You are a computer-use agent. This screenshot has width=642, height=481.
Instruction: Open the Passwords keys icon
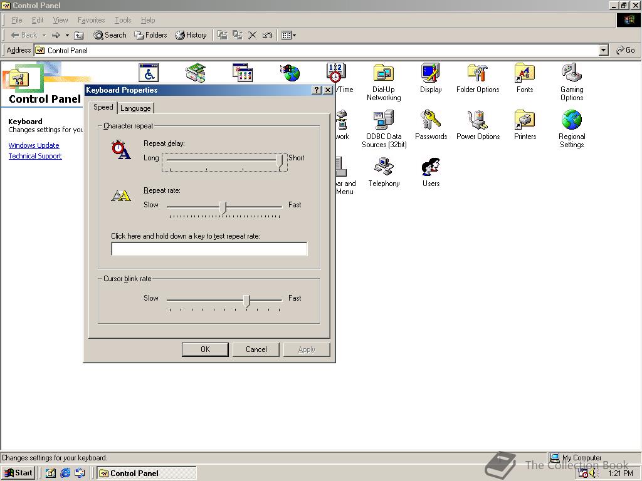(431, 120)
